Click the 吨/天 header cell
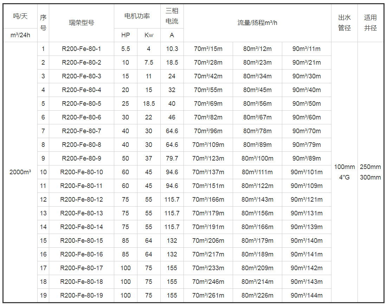 20,16
